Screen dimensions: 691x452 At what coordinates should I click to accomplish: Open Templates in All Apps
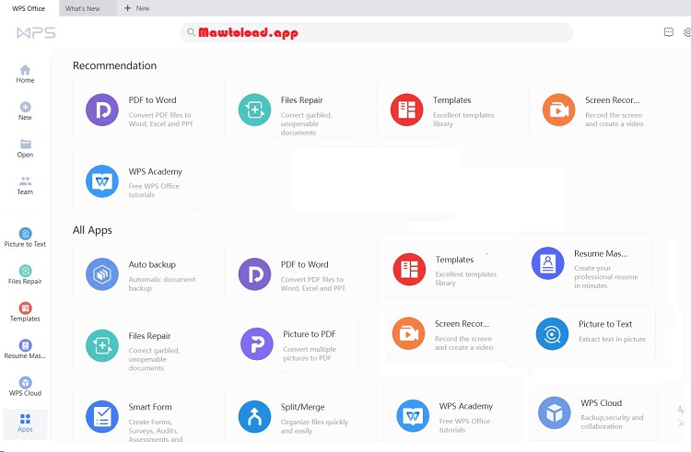448,269
